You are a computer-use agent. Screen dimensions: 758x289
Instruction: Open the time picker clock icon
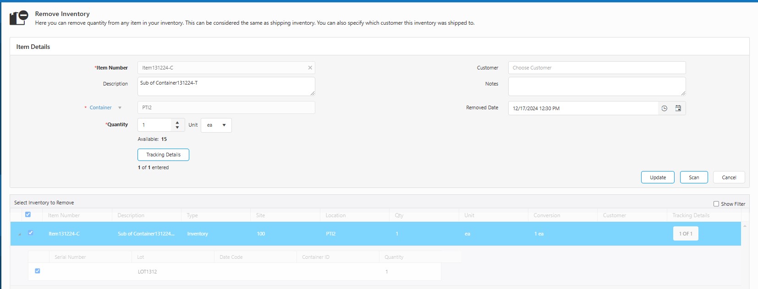(664, 108)
